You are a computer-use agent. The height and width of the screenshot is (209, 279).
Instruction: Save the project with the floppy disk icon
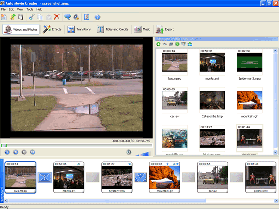21,17
